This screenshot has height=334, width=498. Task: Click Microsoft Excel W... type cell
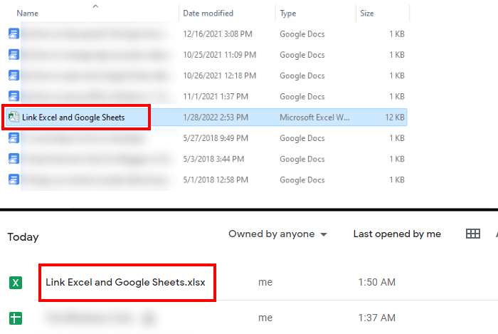(314, 118)
